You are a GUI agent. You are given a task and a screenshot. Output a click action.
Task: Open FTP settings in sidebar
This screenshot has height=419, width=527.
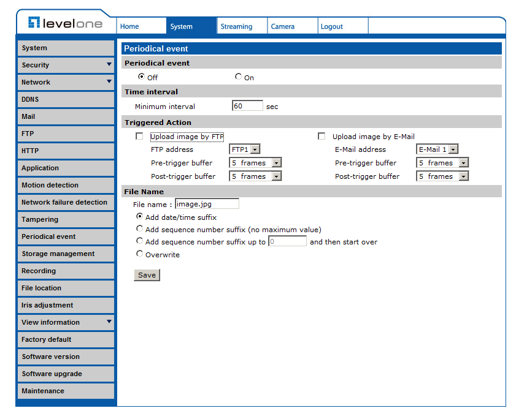(x=66, y=134)
